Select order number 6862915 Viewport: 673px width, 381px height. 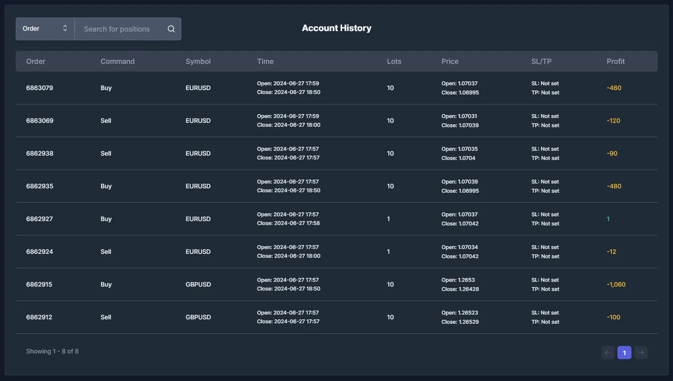(39, 284)
